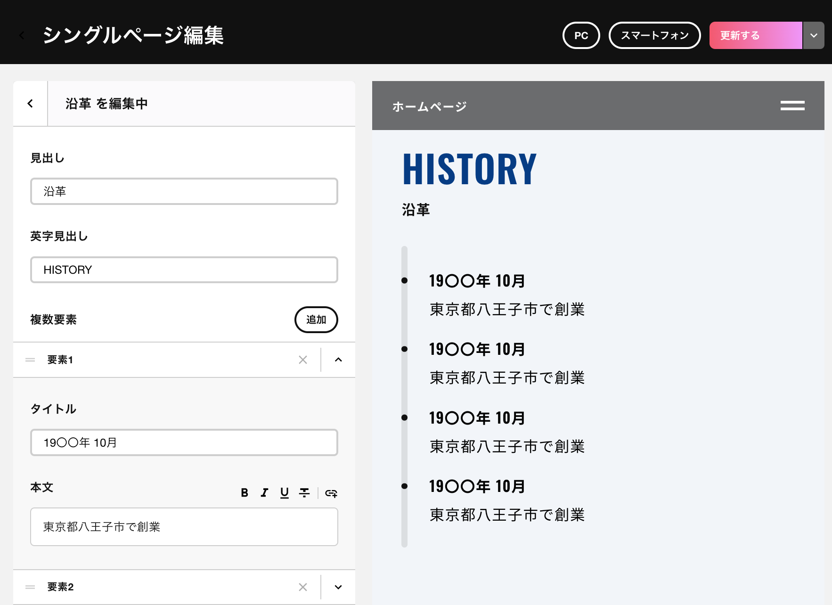Image resolution: width=832 pixels, height=605 pixels.
Task: Switch preview to PC view
Action: [x=581, y=35]
